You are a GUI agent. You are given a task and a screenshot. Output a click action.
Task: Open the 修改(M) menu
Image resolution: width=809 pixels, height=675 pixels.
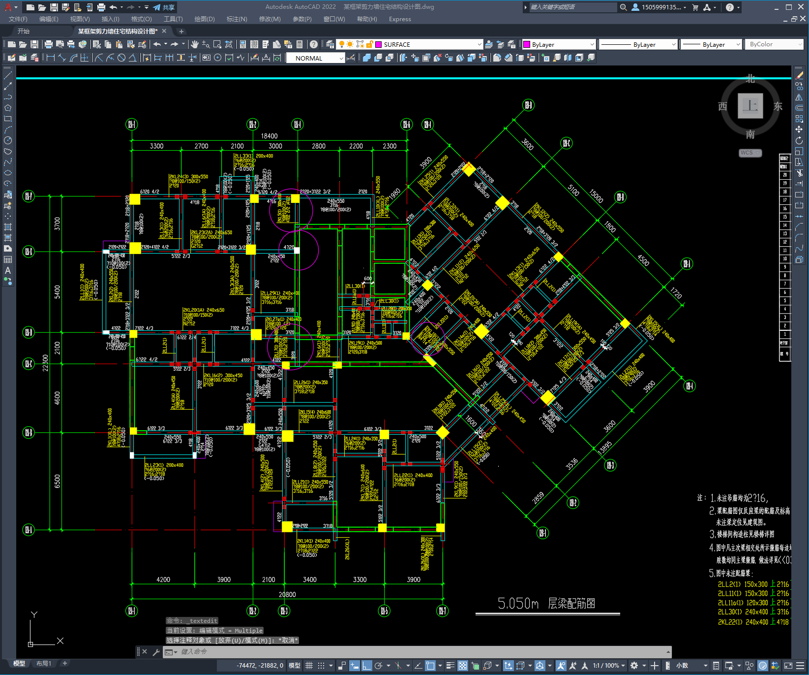point(270,19)
